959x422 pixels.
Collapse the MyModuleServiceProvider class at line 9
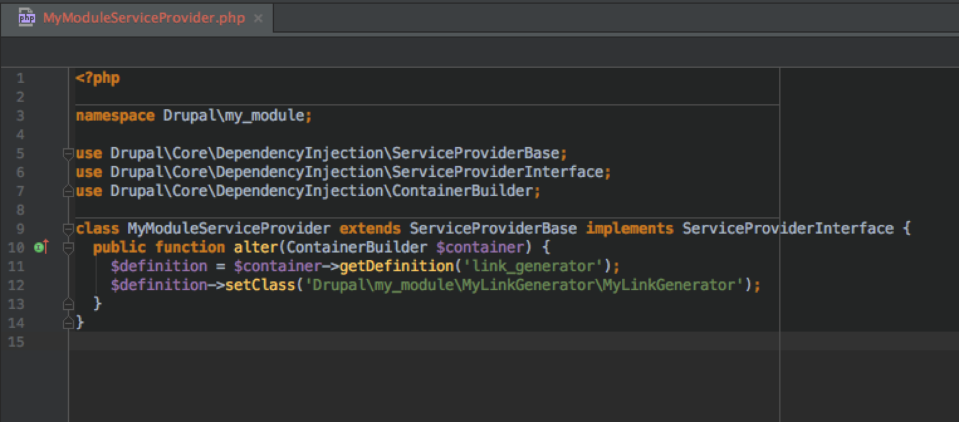coord(68,229)
